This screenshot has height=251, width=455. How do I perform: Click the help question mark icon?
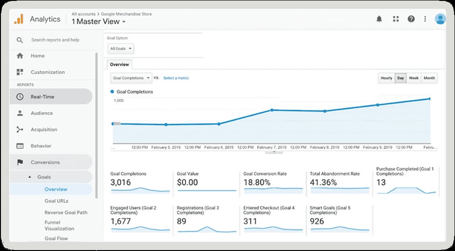[x=411, y=19]
